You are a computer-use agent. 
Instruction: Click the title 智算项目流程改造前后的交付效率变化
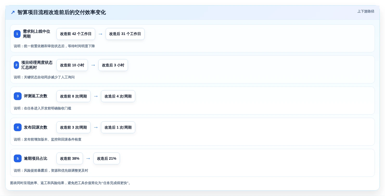tap(62, 12)
